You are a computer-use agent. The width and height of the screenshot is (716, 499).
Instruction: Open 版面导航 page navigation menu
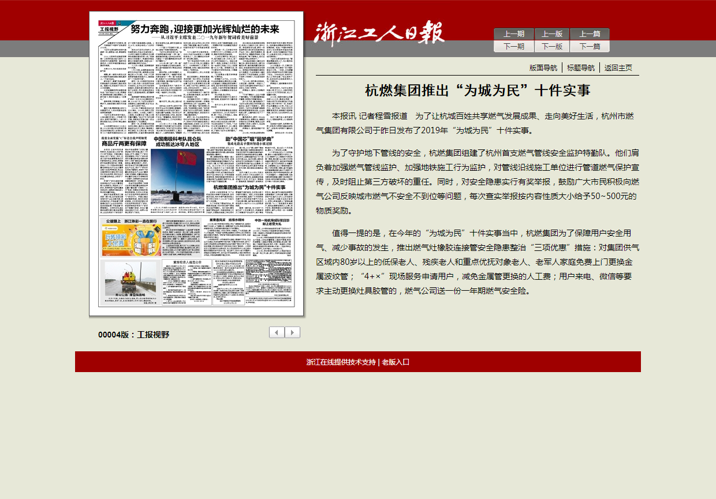point(543,67)
